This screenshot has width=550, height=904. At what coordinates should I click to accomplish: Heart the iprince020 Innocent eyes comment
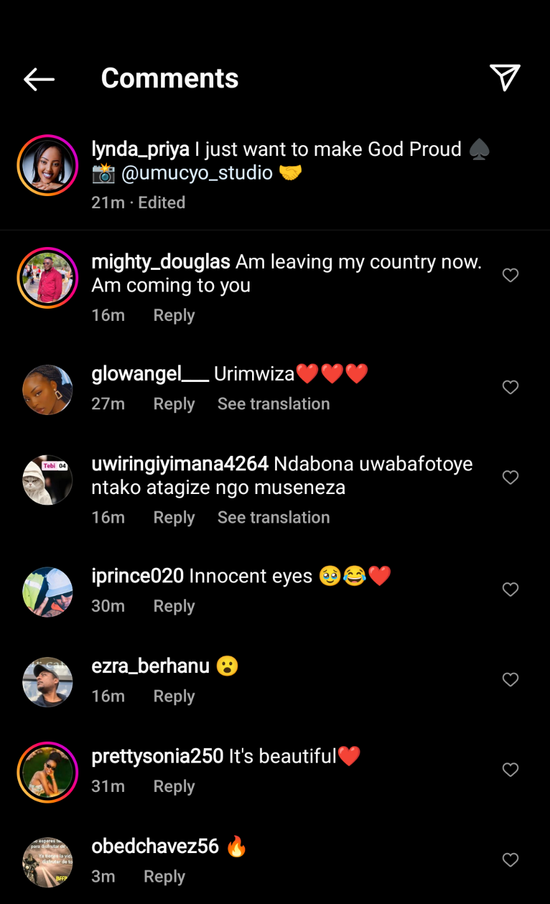coord(511,590)
